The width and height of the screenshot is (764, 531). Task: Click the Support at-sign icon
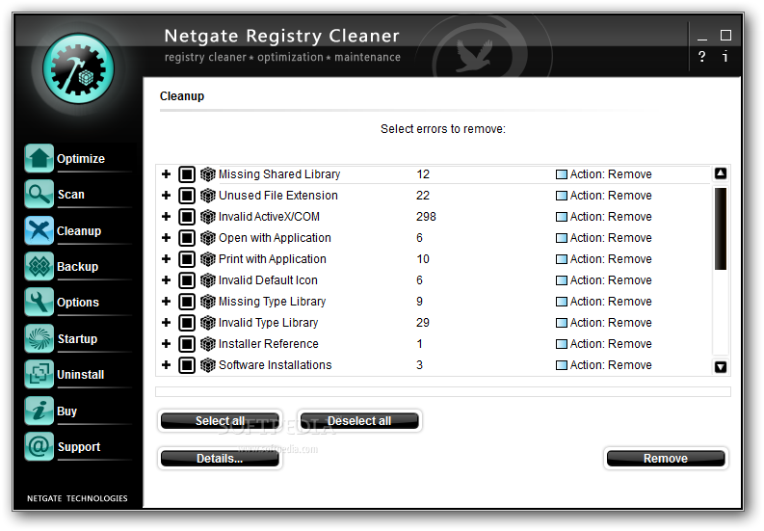tap(39, 446)
